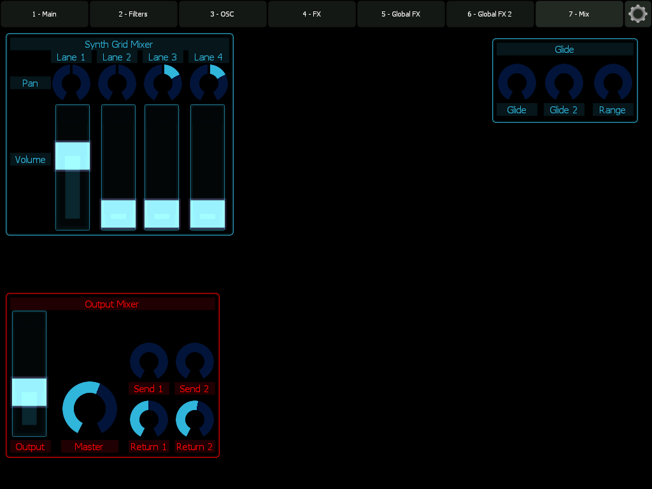
Task: Click the Send 2 label
Action: [x=195, y=388]
